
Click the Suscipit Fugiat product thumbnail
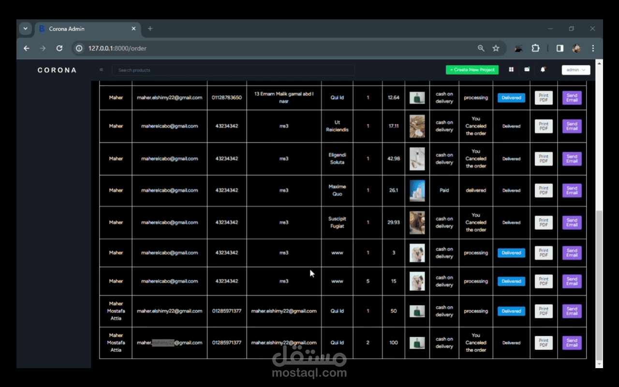click(417, 223)
